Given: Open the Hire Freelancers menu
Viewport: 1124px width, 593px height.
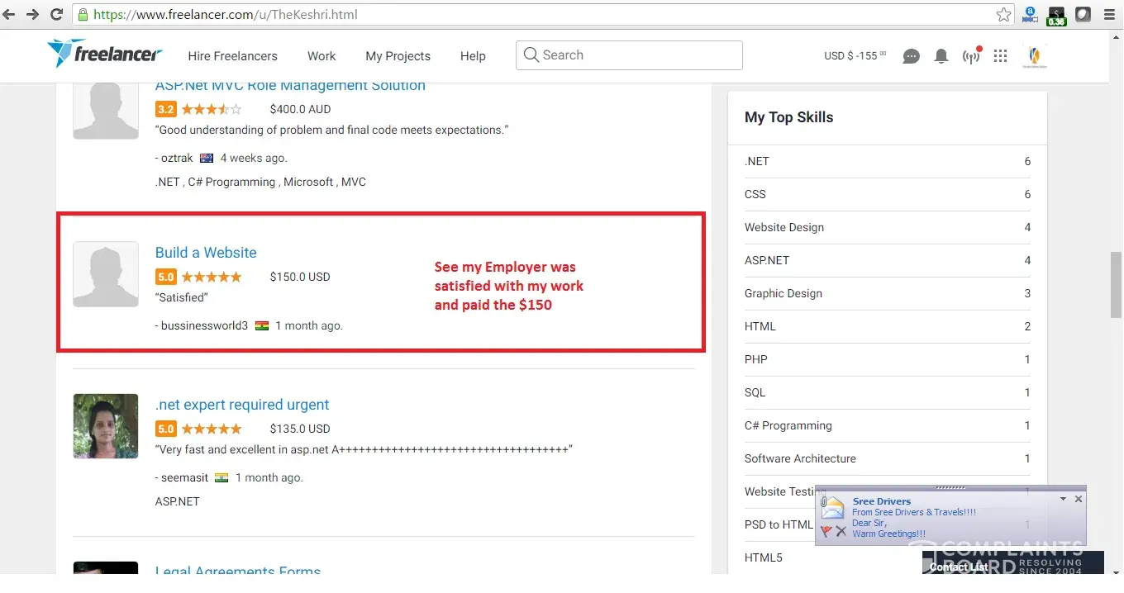Looking at the screenshot, I should pyautogui.click(x=232, y=56).
